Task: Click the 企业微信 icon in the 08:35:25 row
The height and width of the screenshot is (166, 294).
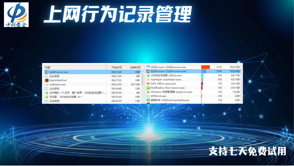Action: point(47,101)
